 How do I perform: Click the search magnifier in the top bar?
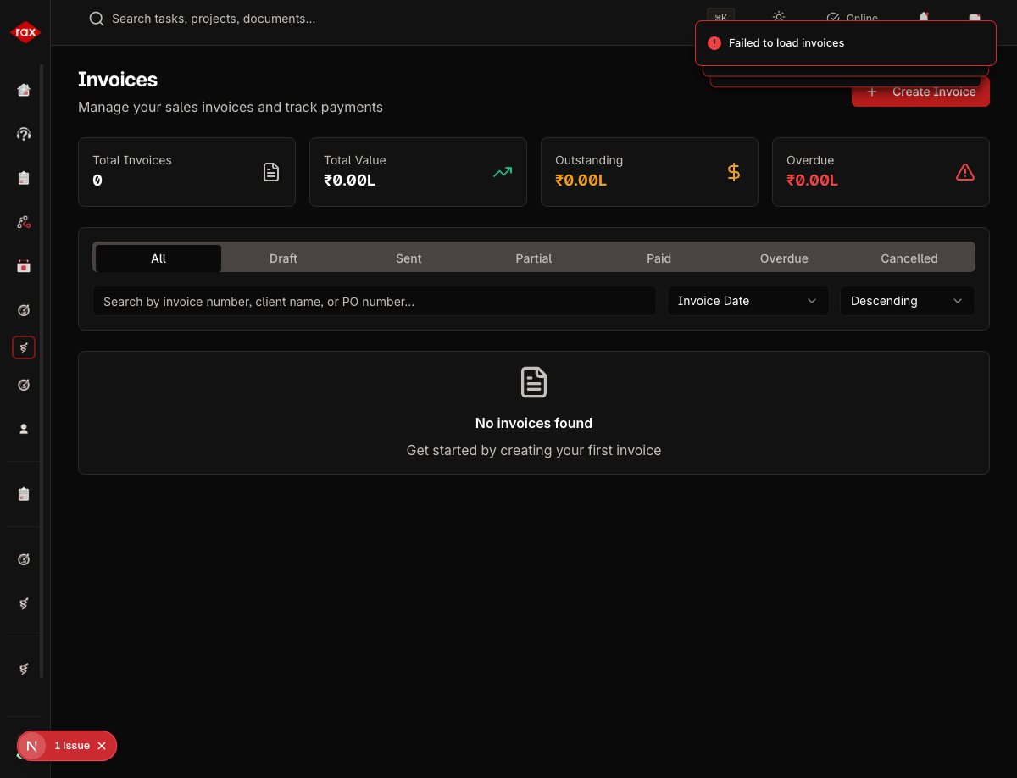click(x=96, y=18)
